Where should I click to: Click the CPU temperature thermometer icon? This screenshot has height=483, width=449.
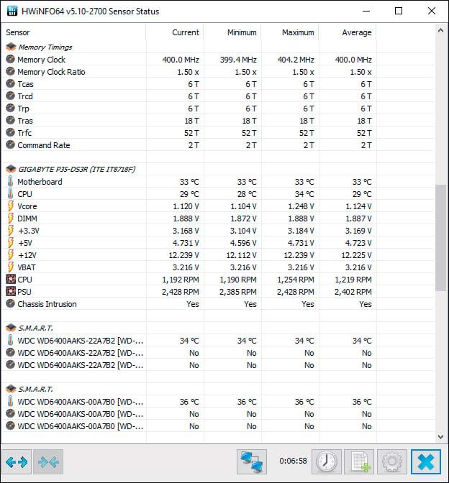(11, 194)
